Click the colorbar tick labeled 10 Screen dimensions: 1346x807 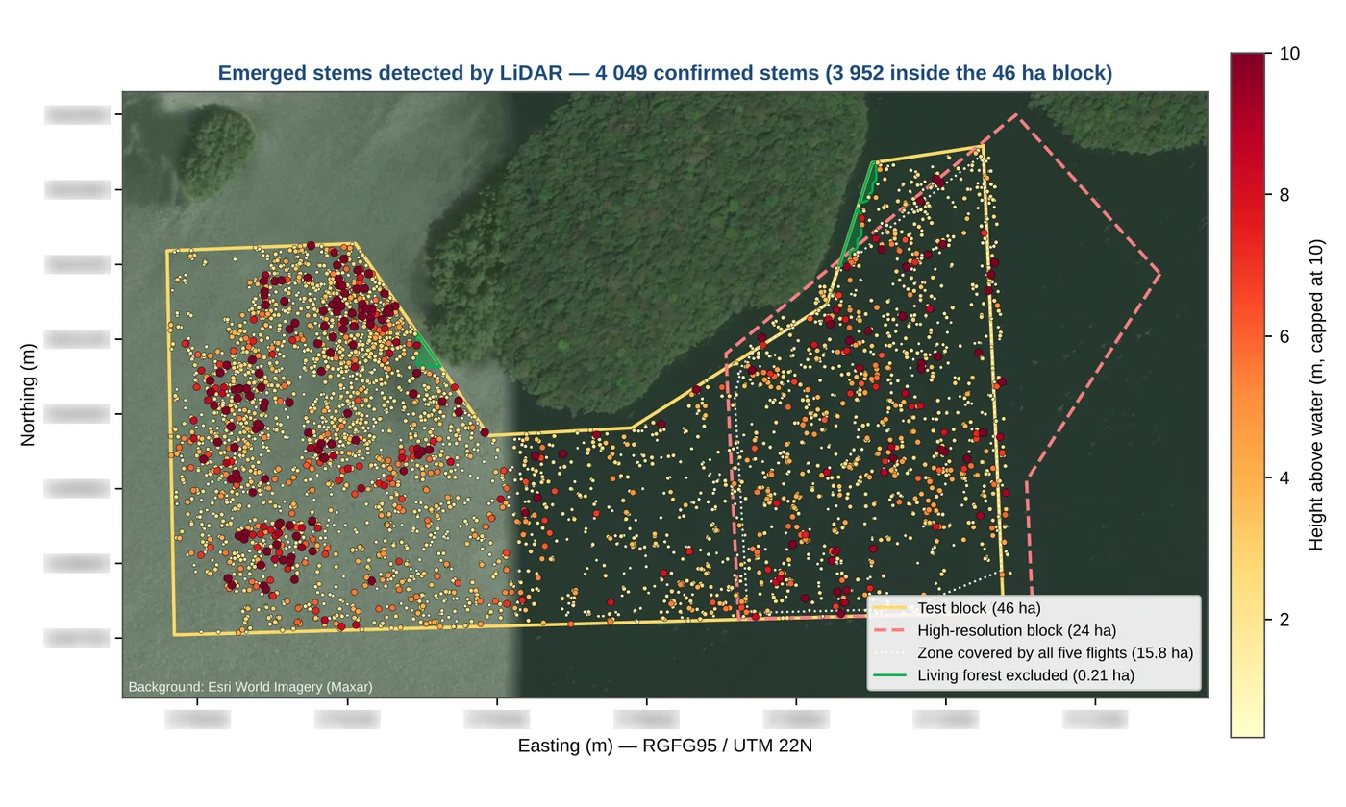pos(1289,54)
